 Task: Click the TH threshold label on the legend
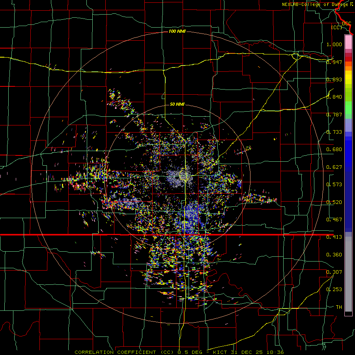coord(339,307)
